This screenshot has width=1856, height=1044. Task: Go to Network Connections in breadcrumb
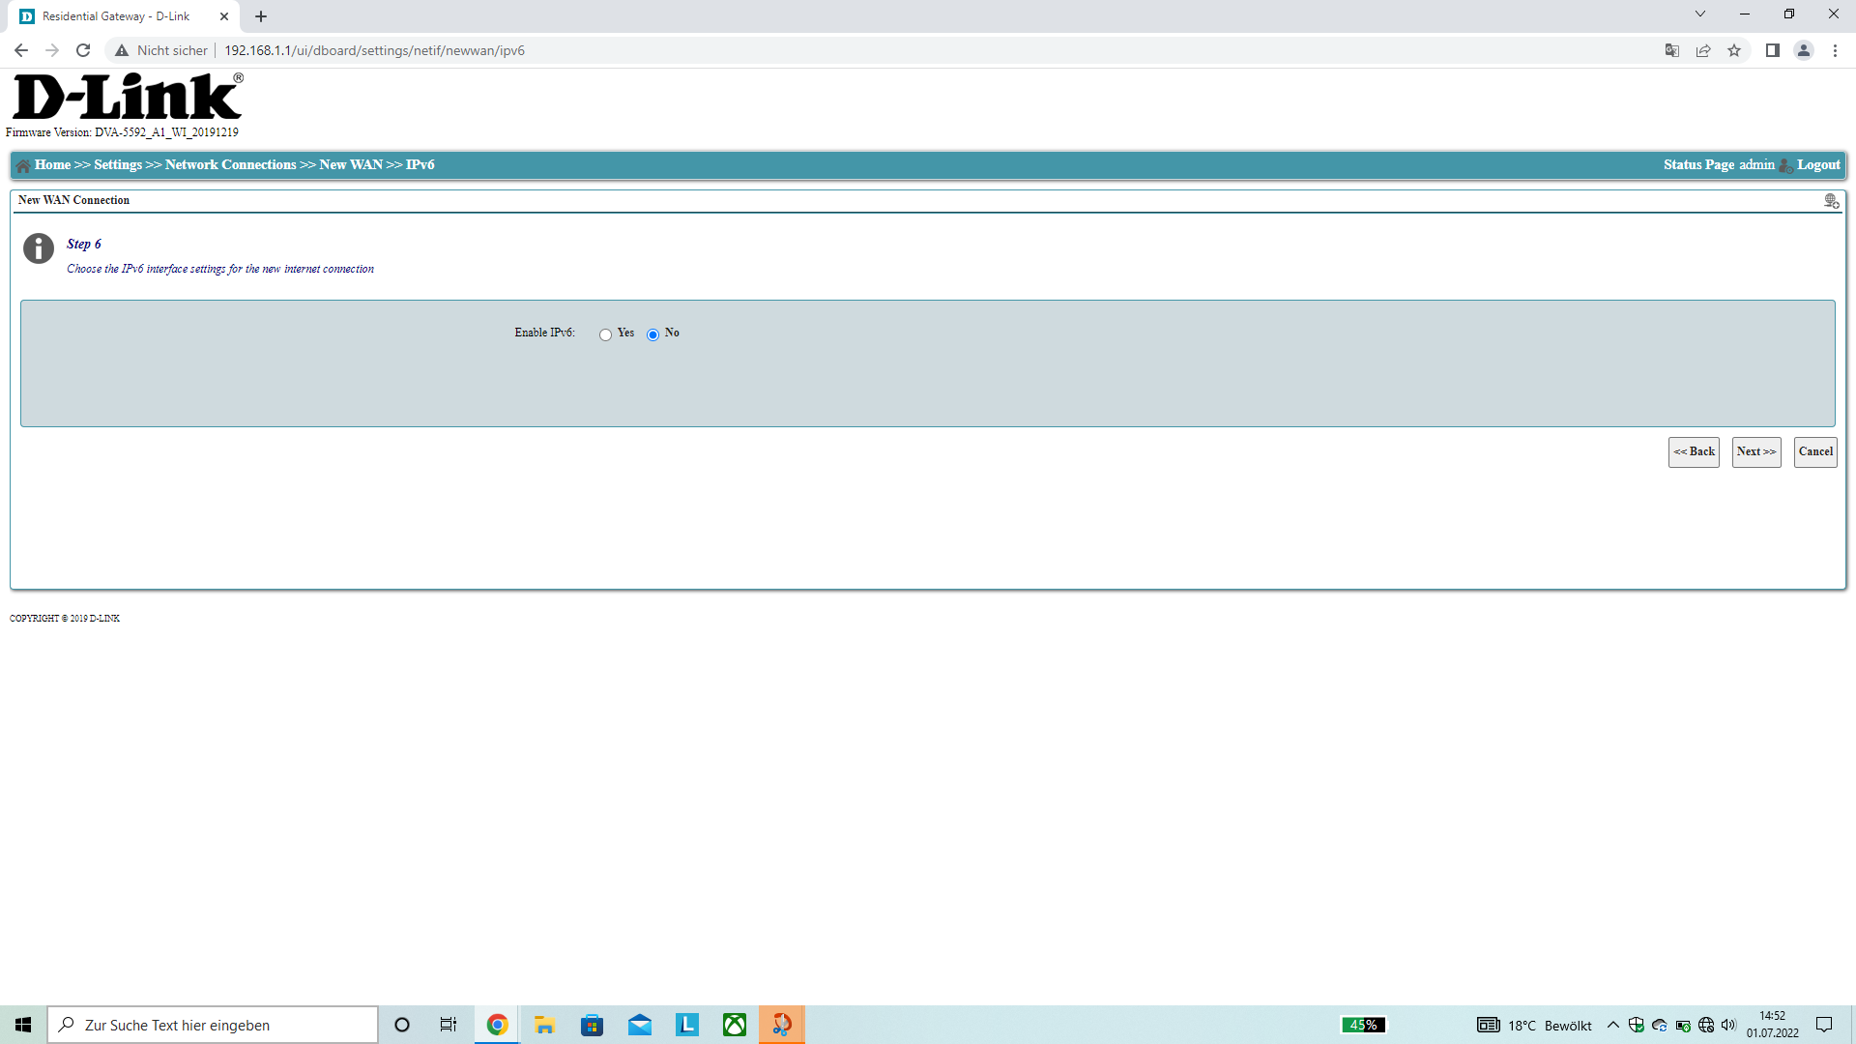(230, 165)
